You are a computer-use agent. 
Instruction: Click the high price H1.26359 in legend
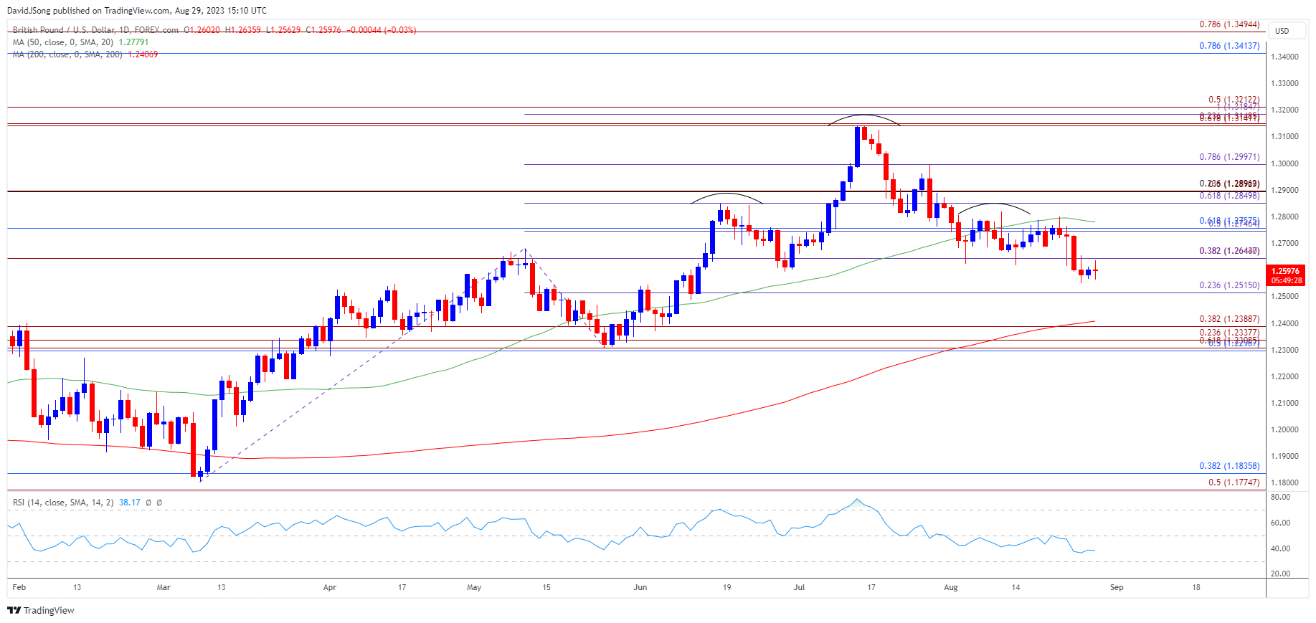[243, 30]
